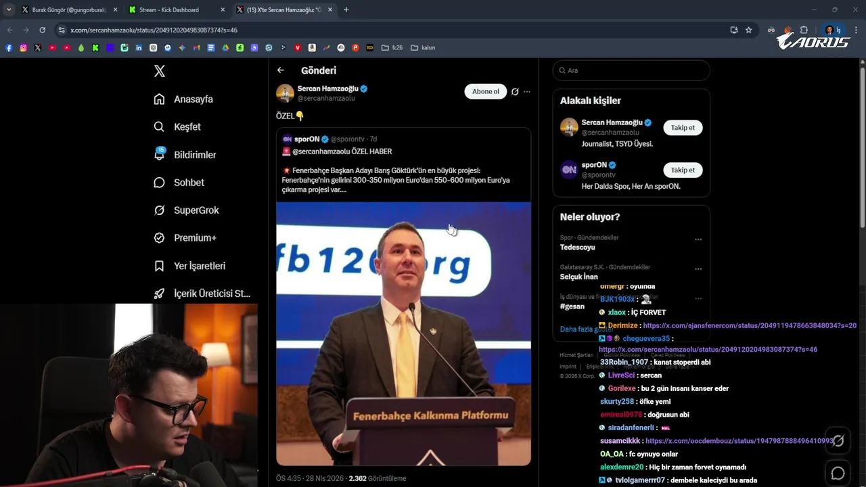866x487 pixels.
Task: Follow sporON with Takip et
Action: [683, 170]
